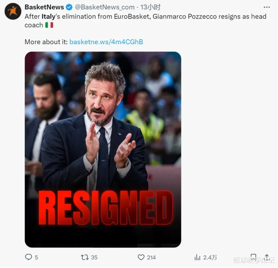This screenshot has width=278, height=268.
Task: Repost this tweet with retweet icon
Action: [85, 257]
